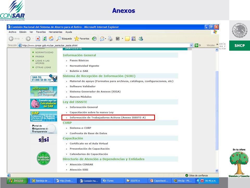Select PRENSA in left sidebar
The image size is (250, 188).
click(40, 57)
